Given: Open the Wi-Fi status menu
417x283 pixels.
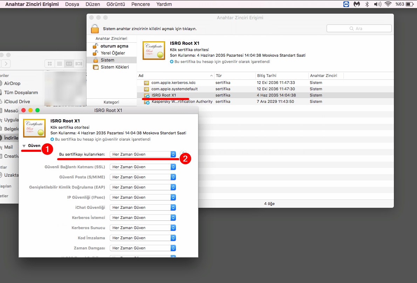Looking at the screenshot, I should pyautogui.click(x=388, y=4).
